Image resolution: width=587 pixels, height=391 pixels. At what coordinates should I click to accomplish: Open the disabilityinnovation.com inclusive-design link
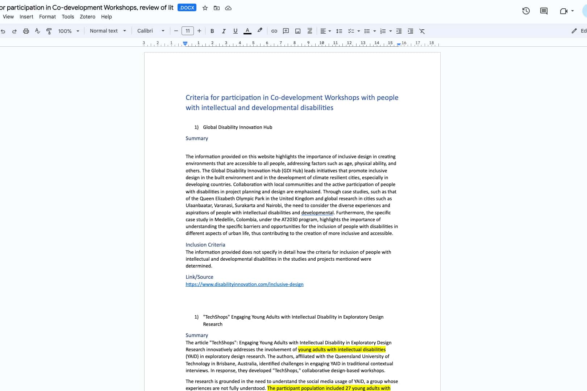click(245, 285)
